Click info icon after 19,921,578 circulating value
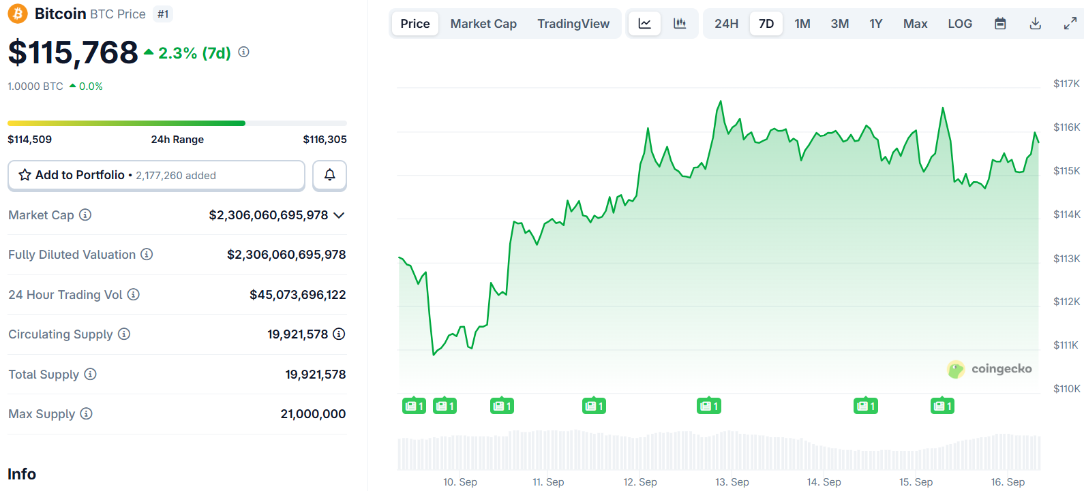Viewport: 1084px width, 491px height. click(x=339, y=334)
